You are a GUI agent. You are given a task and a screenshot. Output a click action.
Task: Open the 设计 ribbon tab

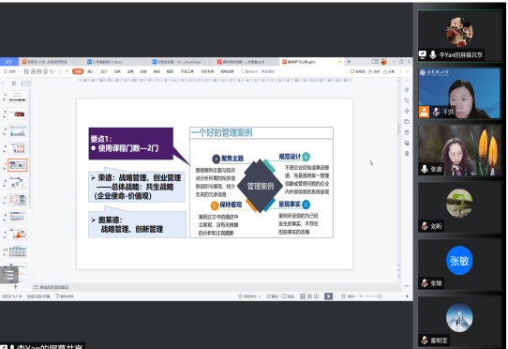pos(104,71)
